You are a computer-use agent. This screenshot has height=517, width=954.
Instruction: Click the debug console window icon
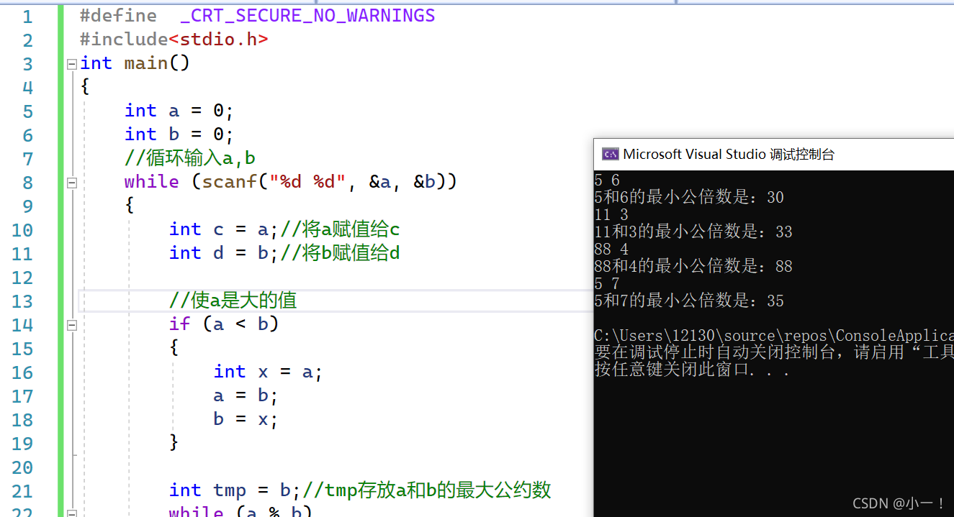click(x=610, y=154)
